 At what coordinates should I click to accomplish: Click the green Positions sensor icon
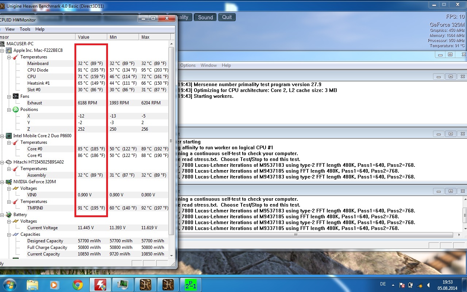[x=16, y=109]
